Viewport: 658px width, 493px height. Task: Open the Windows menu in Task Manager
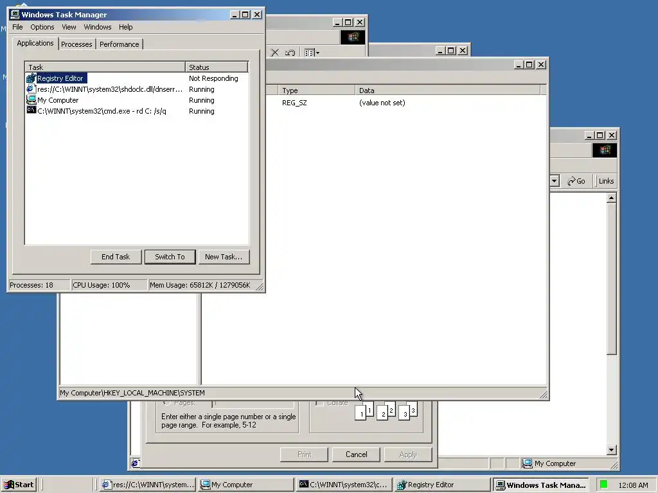pos(98,27)
